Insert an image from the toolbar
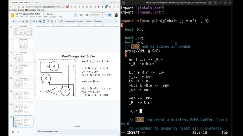 coord(48,22)
